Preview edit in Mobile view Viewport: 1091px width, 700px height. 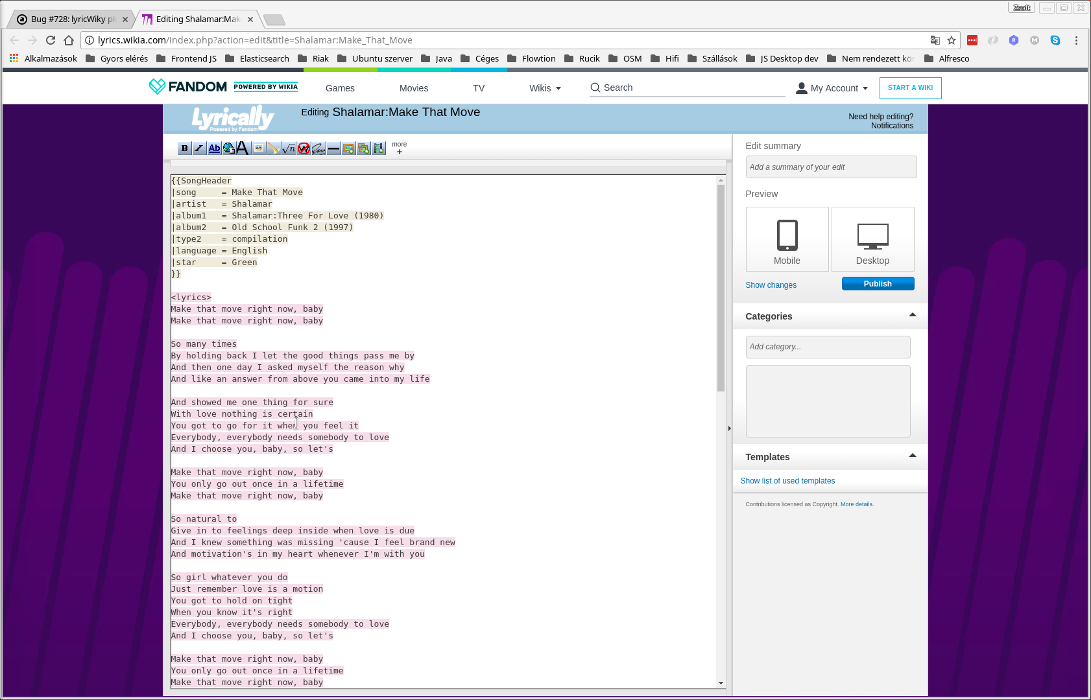pos(787,239)
